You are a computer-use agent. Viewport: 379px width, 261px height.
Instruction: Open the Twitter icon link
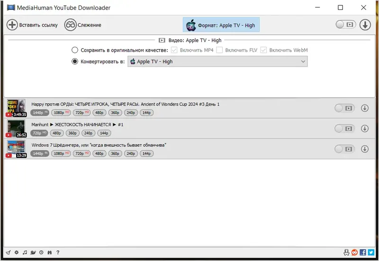point(371,252)
